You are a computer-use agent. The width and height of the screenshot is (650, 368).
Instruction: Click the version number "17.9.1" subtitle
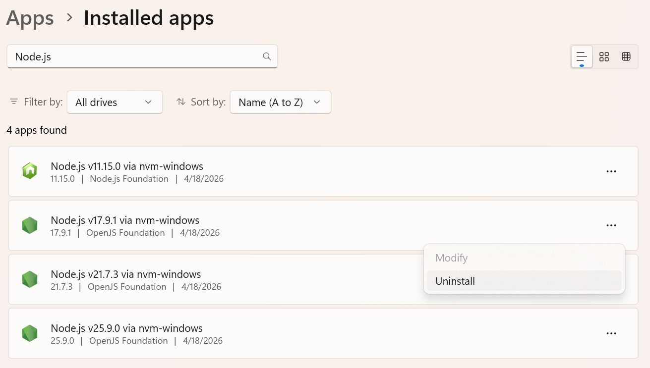point(61,233)
